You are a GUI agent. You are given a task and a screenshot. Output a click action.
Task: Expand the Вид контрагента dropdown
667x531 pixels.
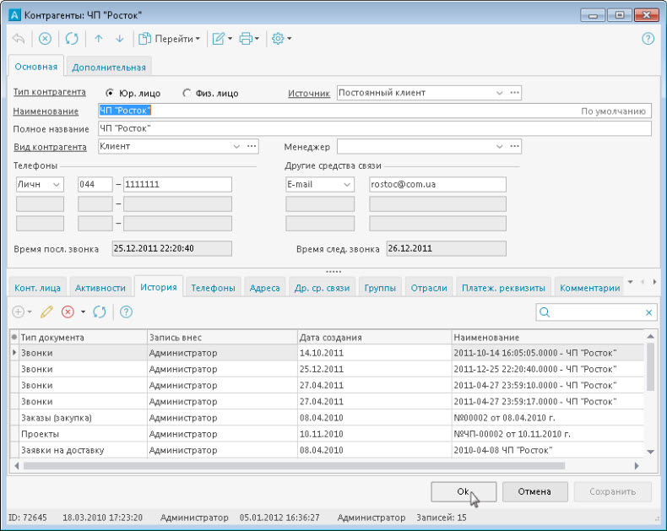tap(236, 146)
